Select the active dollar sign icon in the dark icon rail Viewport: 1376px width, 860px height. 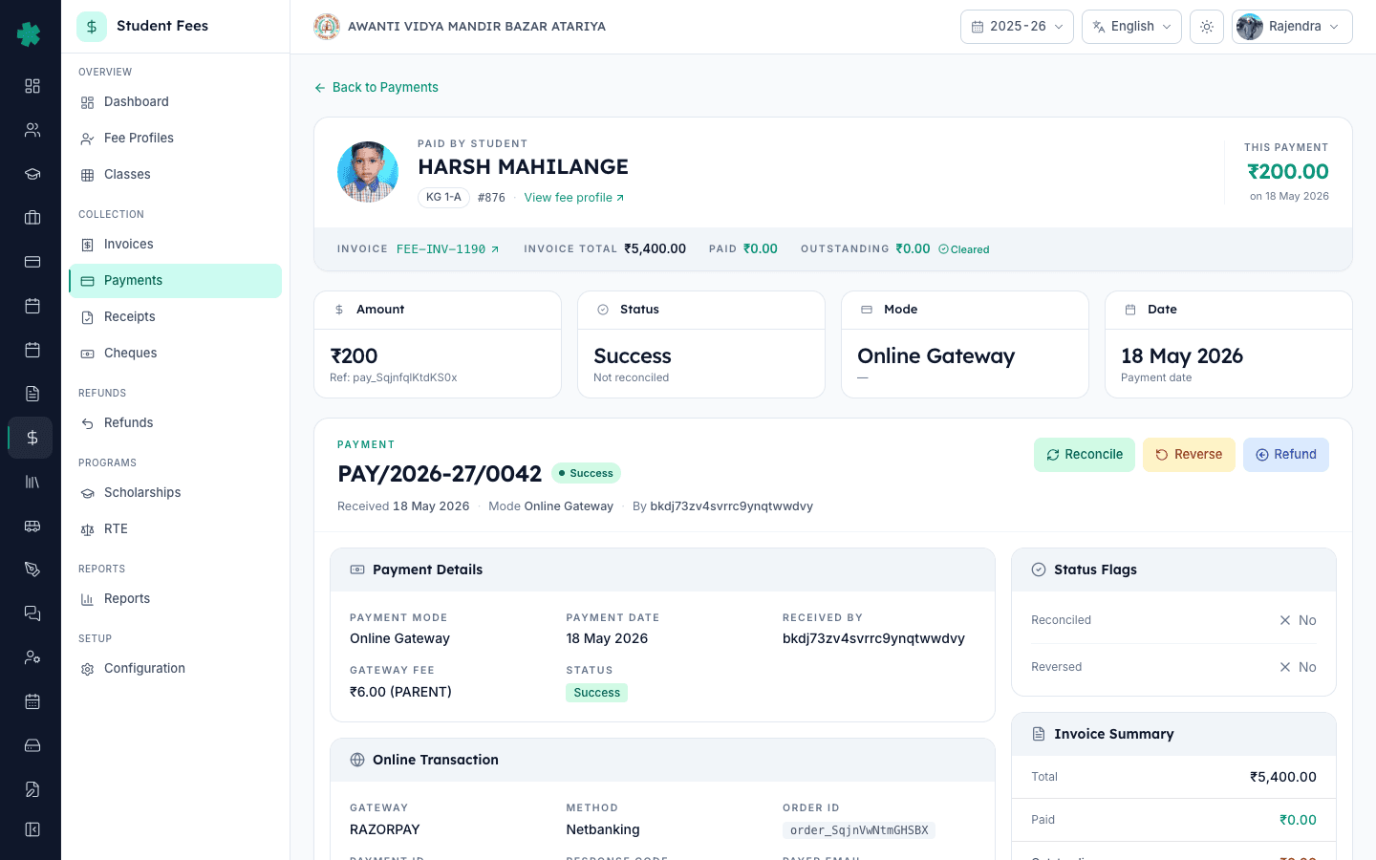[x=32, y=438]
